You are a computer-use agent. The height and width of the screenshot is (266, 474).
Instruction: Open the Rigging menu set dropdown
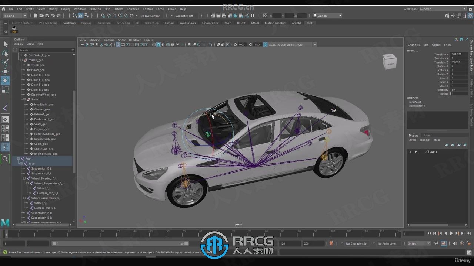15,16
